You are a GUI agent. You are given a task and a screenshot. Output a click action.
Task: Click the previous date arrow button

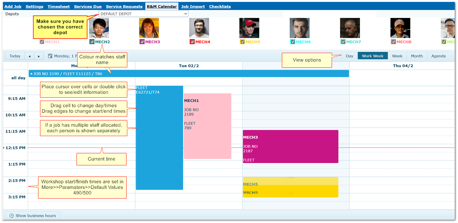pos(30,56)
